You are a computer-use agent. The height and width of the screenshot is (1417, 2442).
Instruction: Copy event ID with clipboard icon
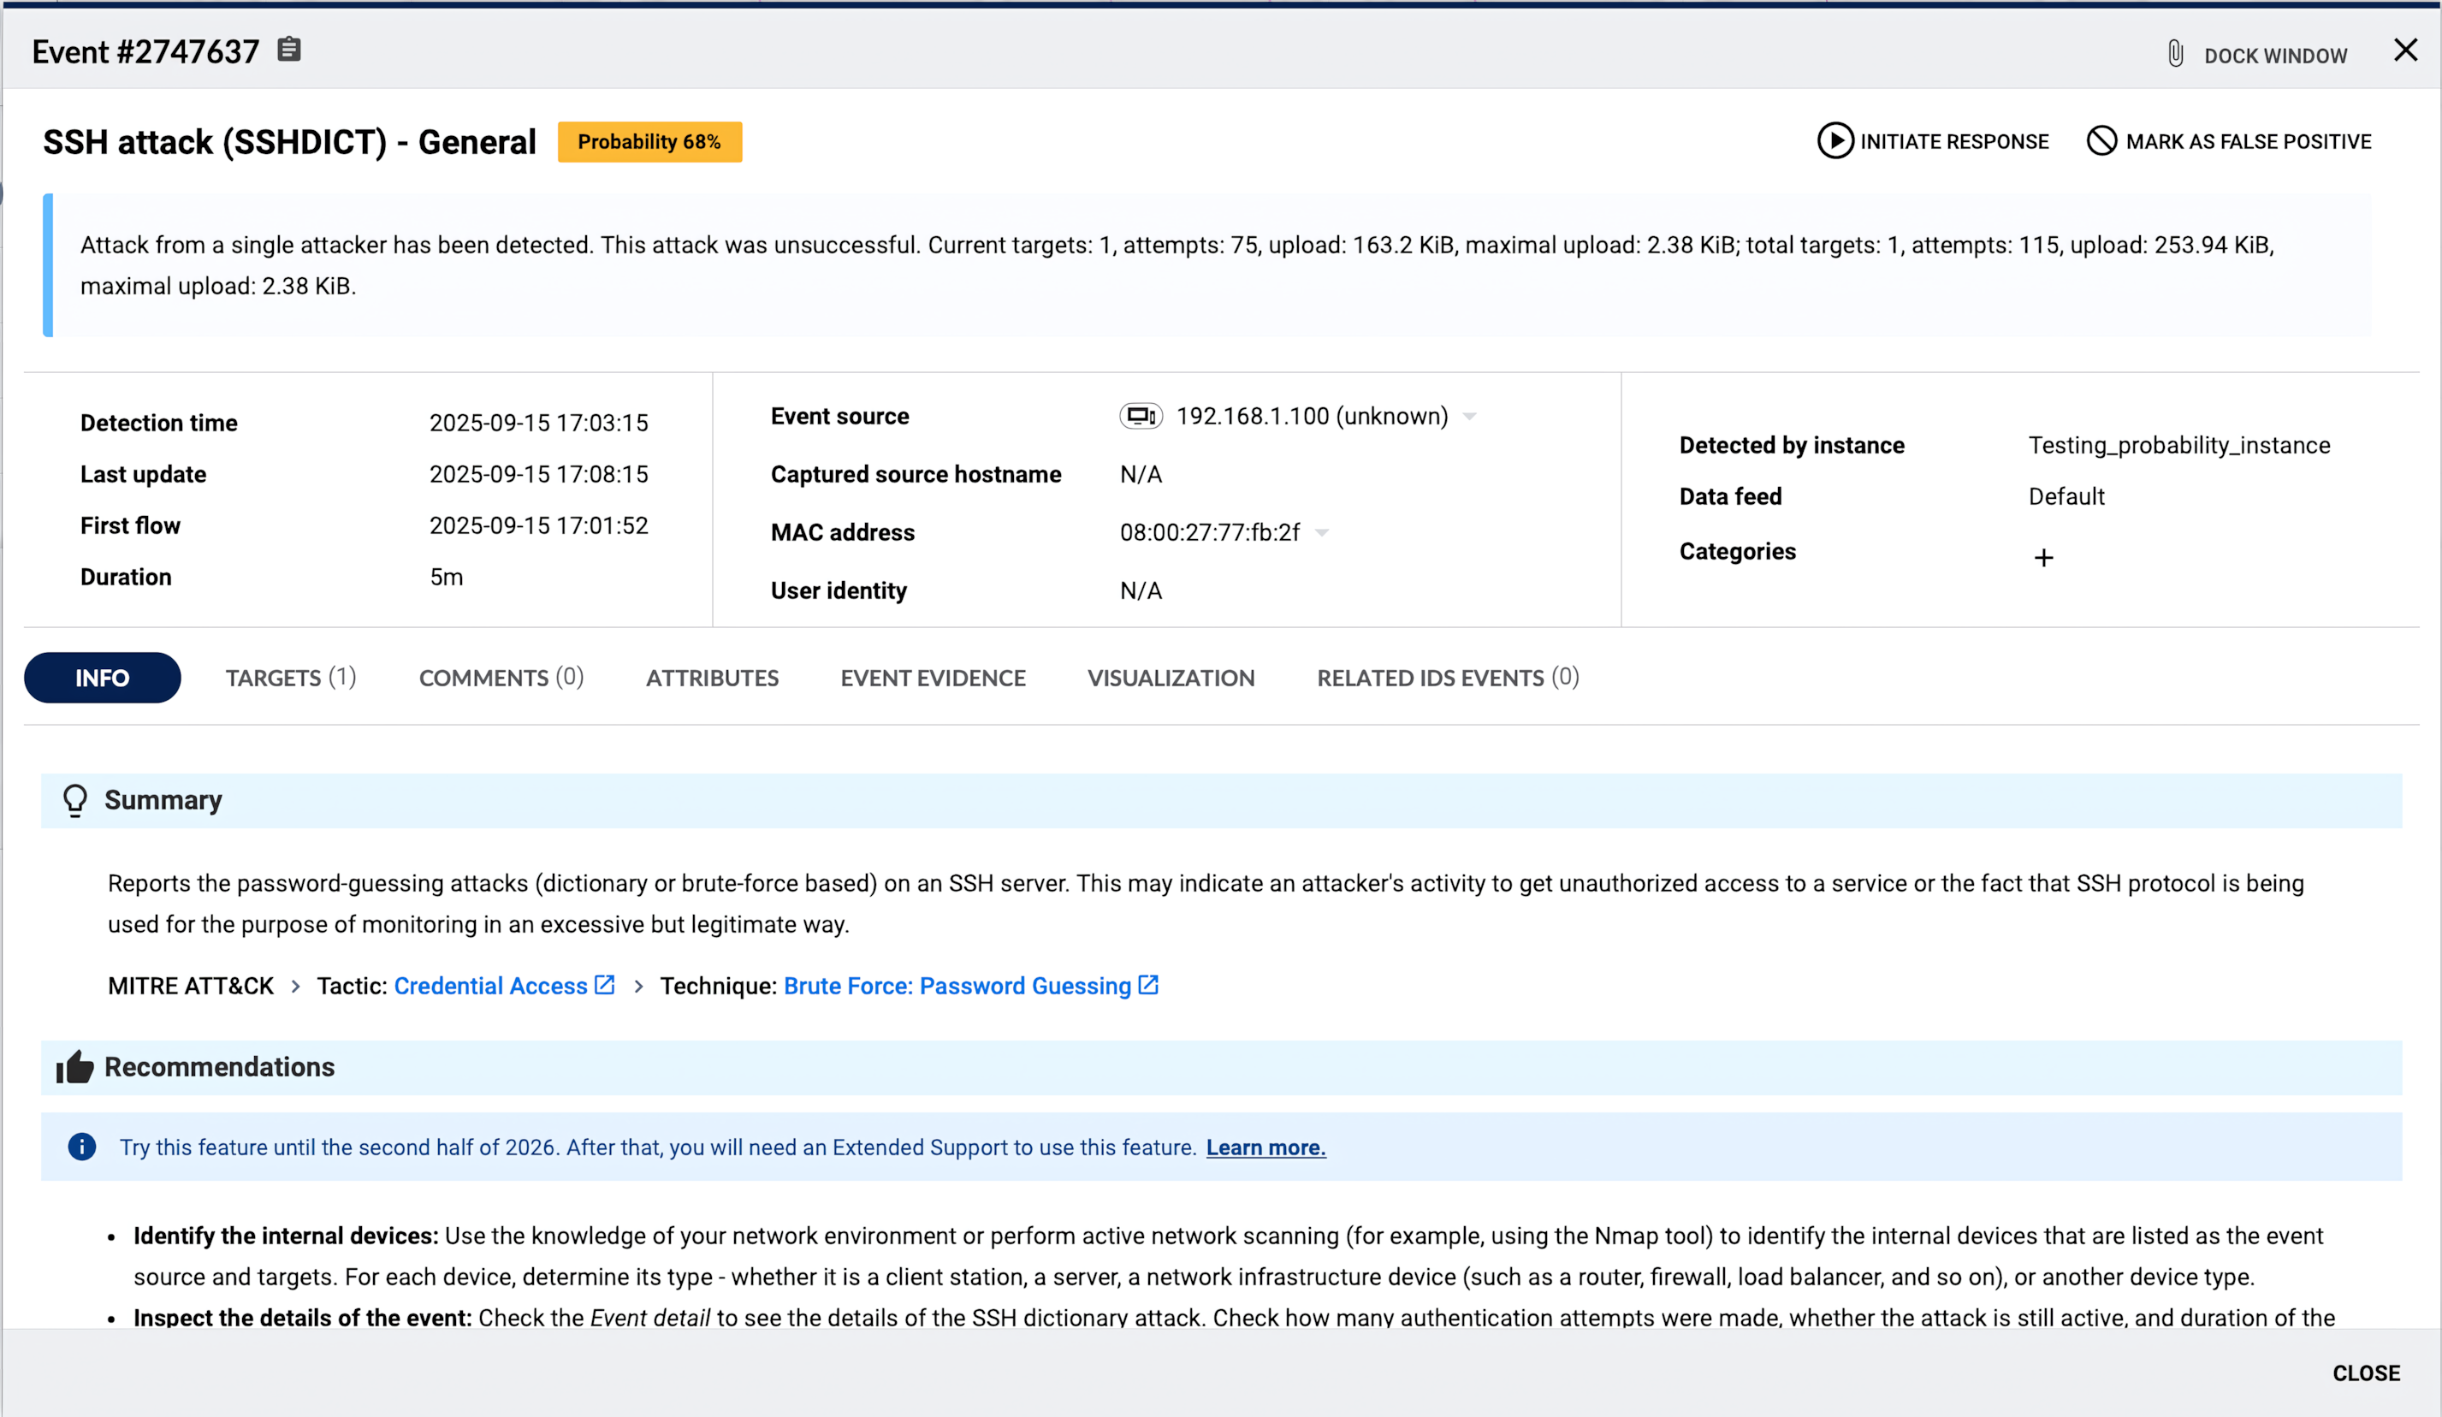click(x=288, y=50)
